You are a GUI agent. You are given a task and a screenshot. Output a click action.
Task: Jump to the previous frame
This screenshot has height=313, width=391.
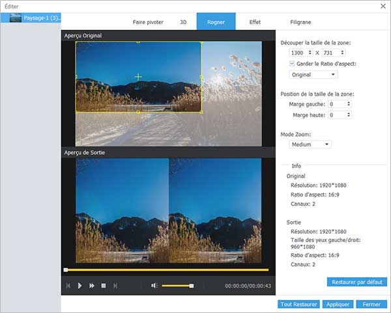[x=68, y=286]
